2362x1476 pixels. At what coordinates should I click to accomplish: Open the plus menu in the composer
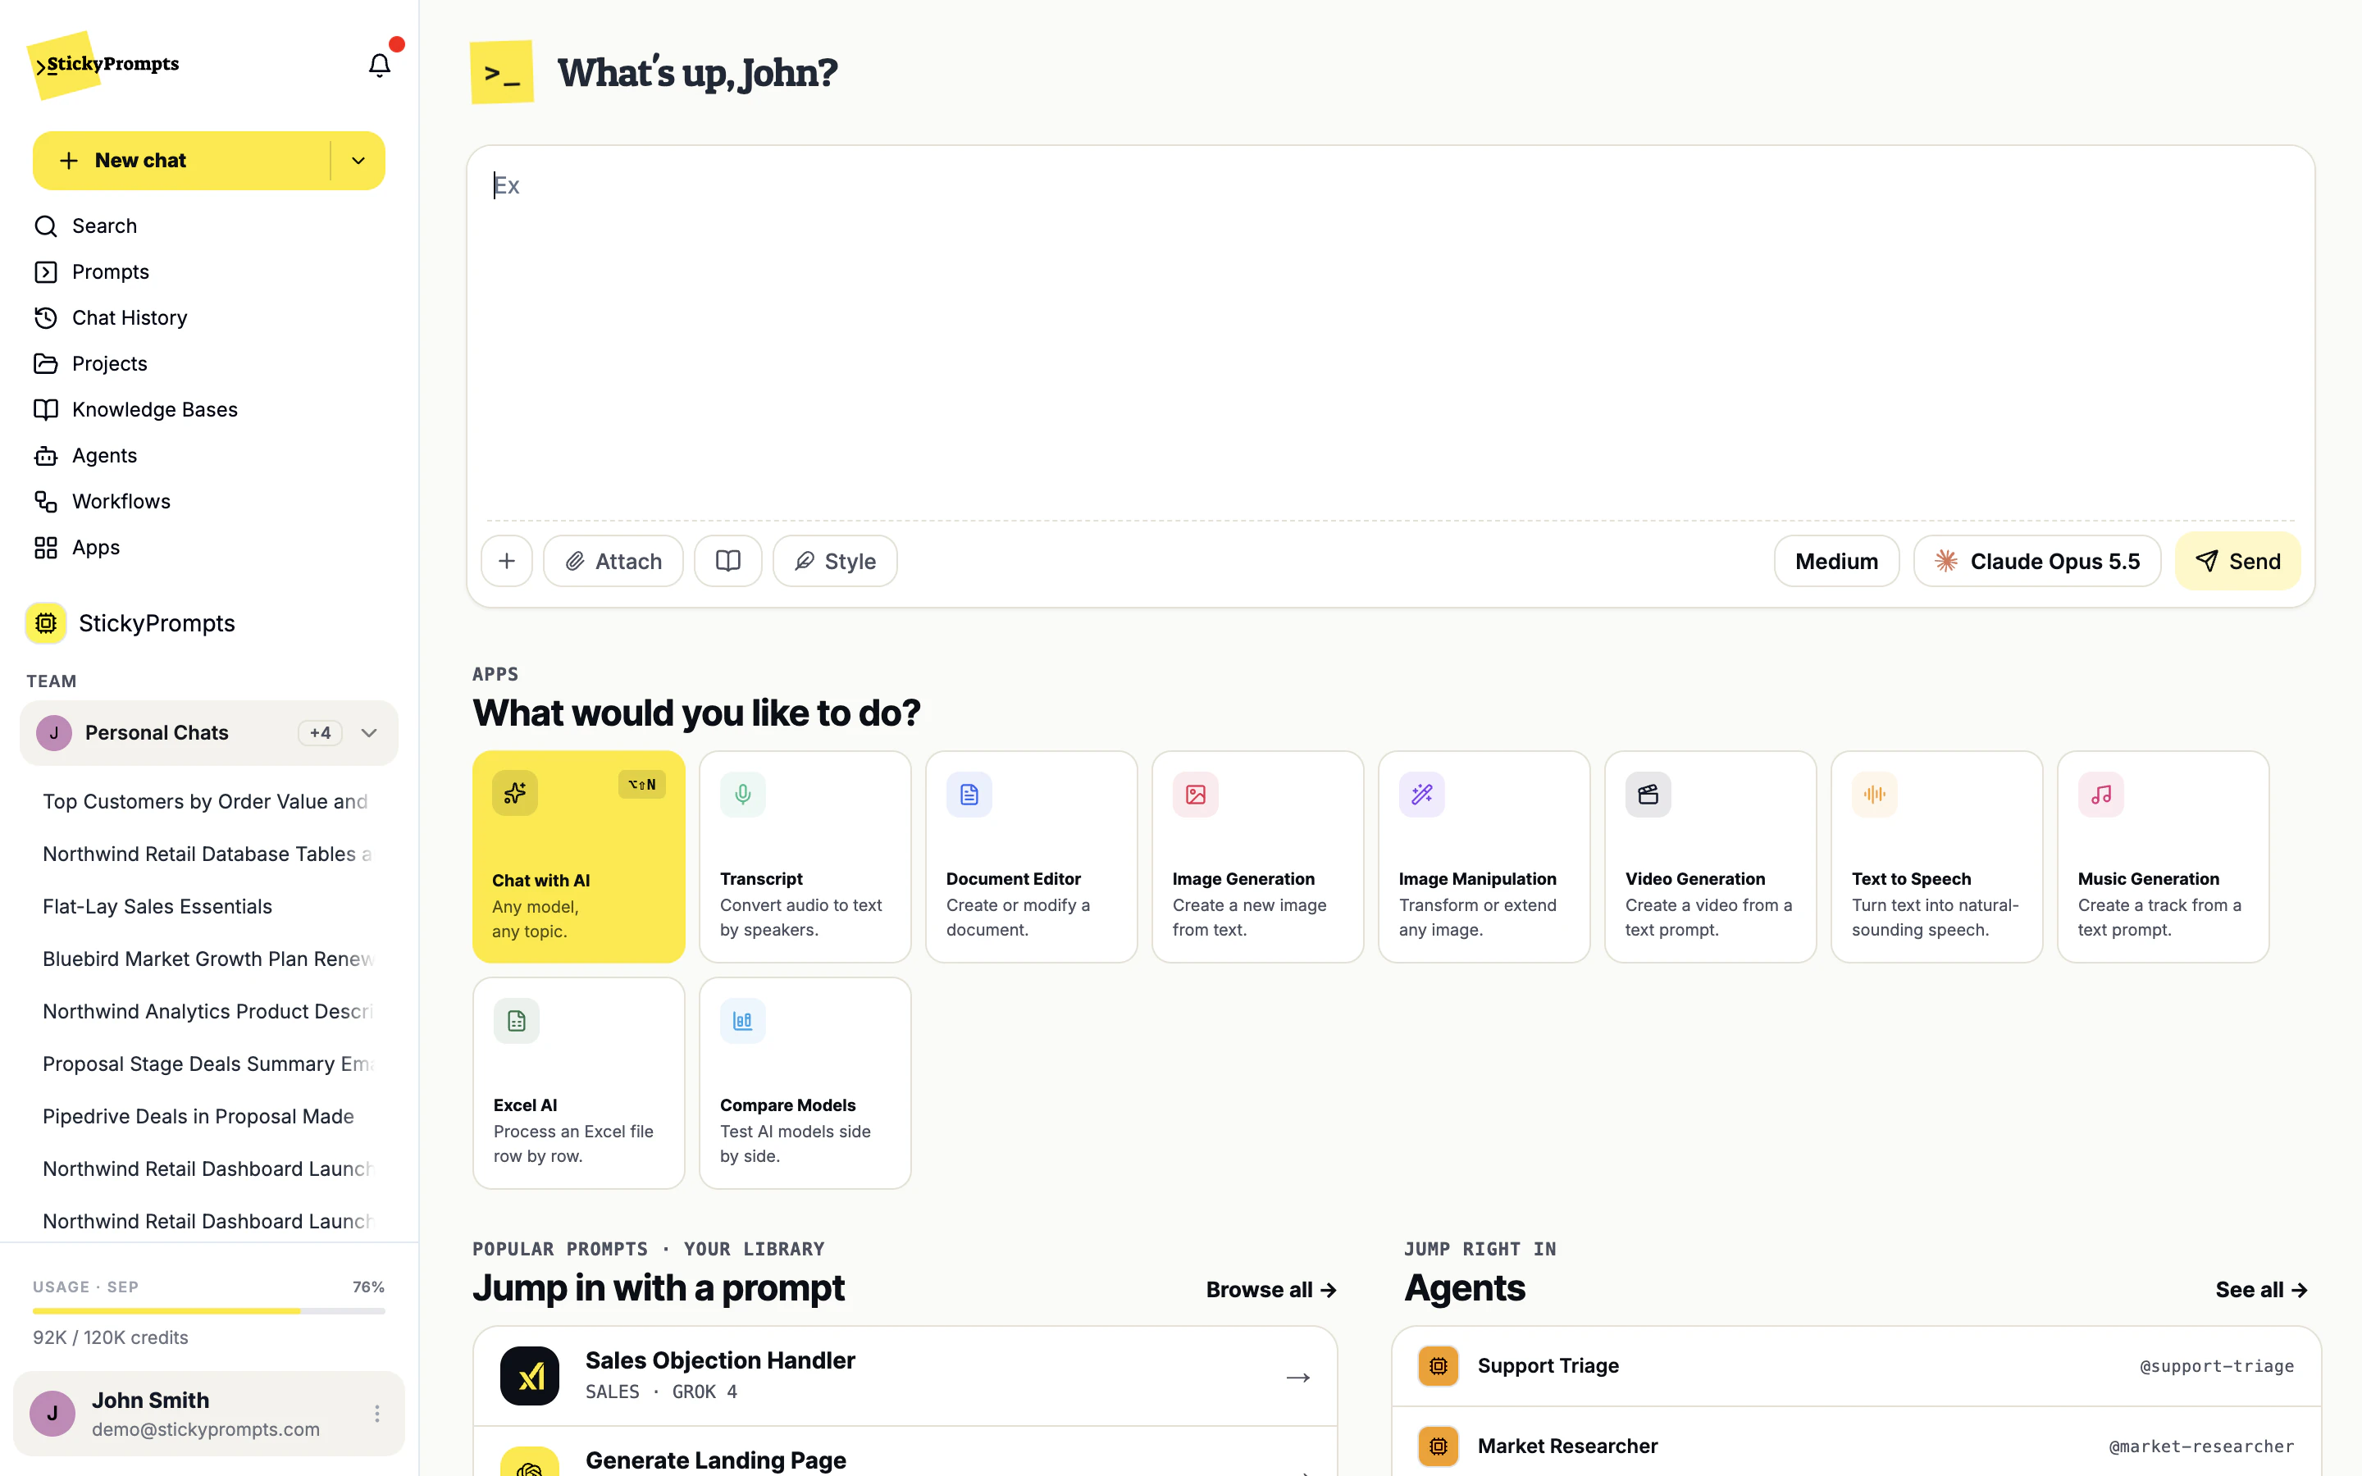coord(507,562)
